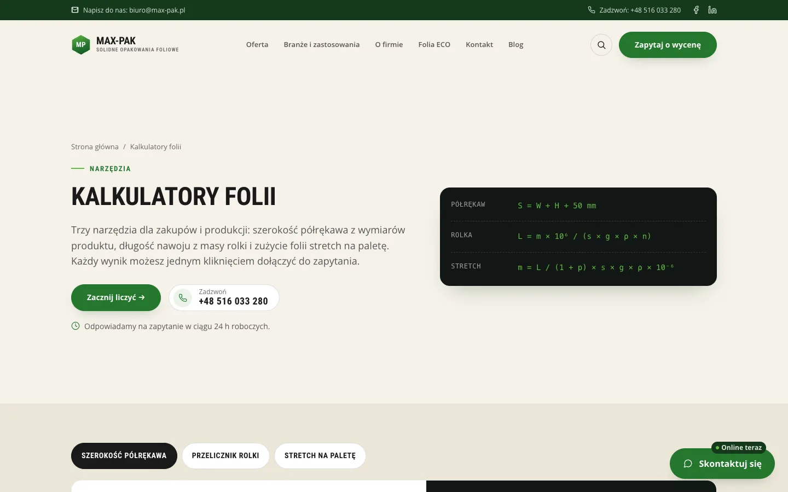788x492 pixels.
Task: Click the envelope icon in top bar
Action: pyautogui.click(x=75, y=10)
